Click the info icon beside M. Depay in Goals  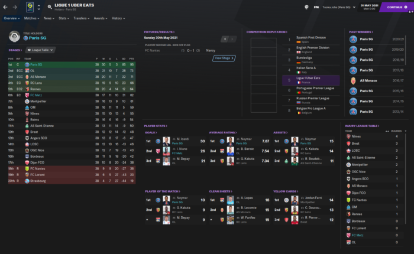[x=174, y=159]
